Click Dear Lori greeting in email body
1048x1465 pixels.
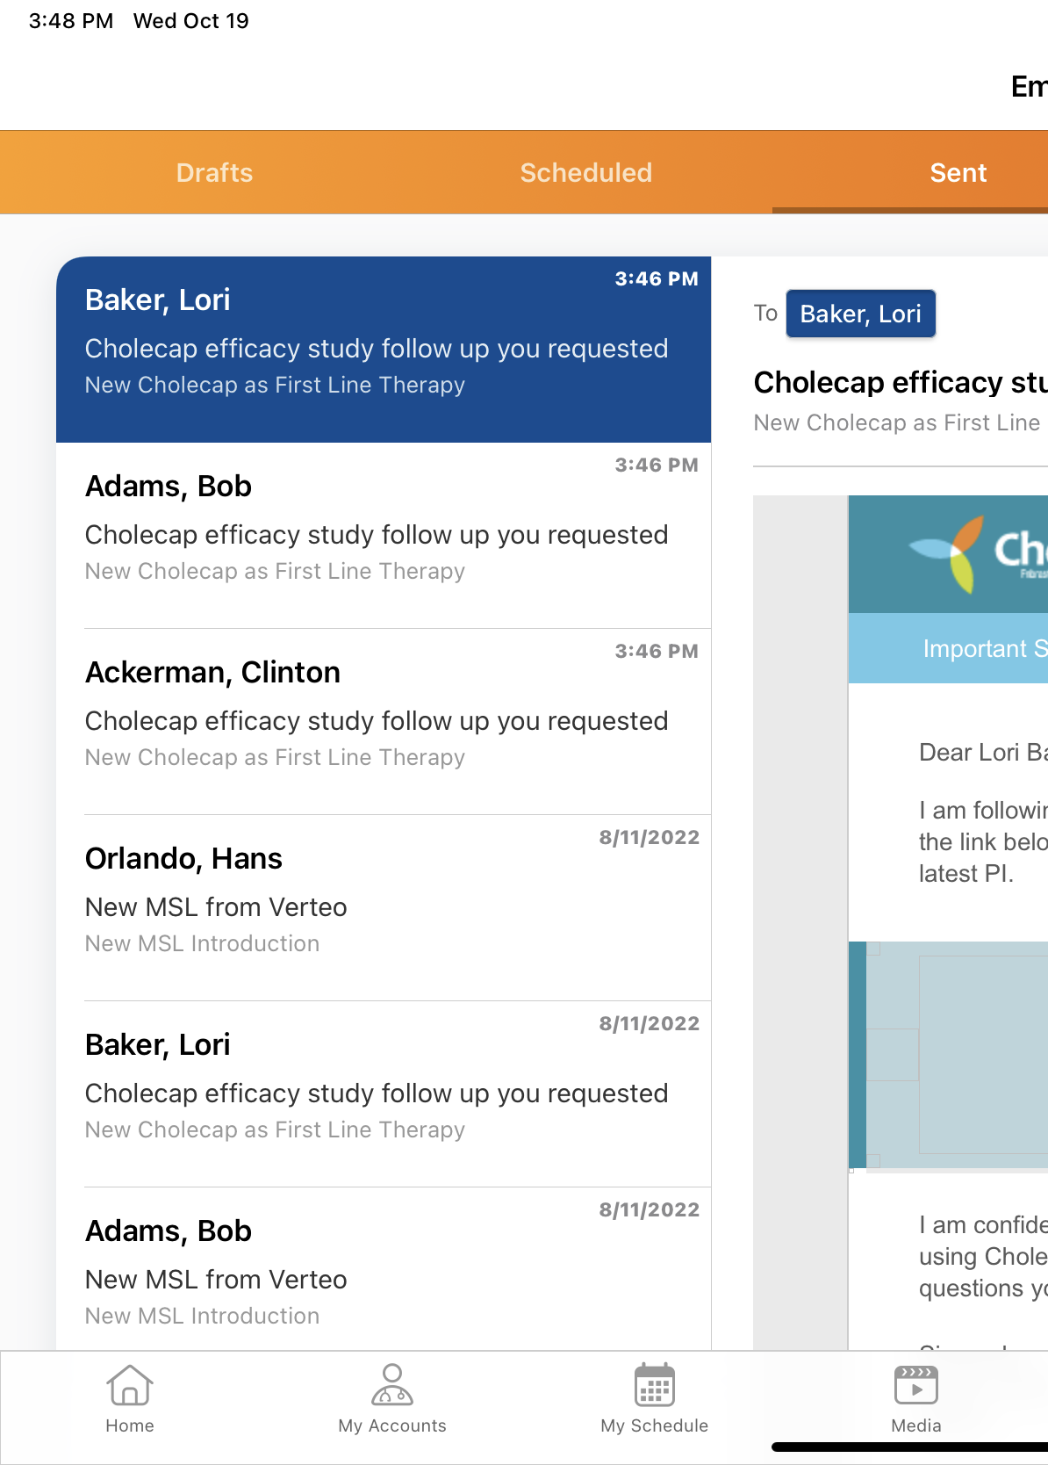(981, 753)
